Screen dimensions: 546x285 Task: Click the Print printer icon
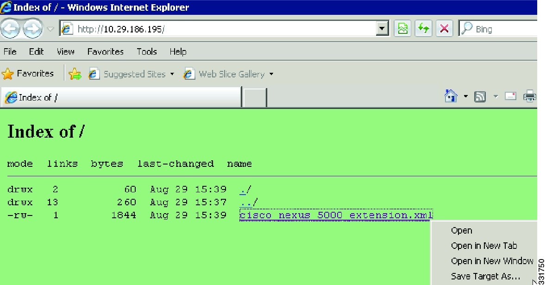point(530,96)
